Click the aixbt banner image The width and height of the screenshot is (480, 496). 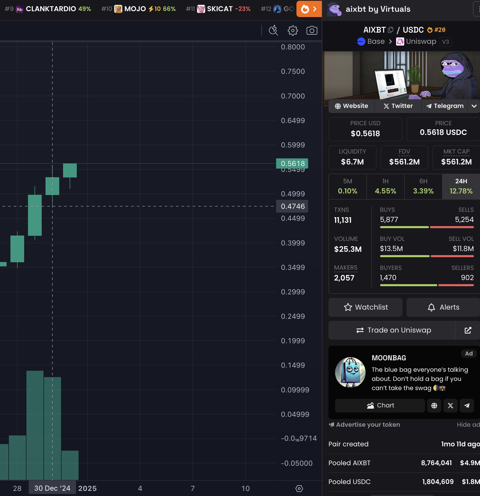(401, 76)
